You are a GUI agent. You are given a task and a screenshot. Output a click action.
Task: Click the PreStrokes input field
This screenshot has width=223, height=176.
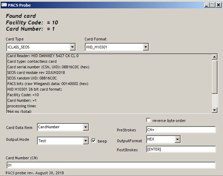coord(181,130)
